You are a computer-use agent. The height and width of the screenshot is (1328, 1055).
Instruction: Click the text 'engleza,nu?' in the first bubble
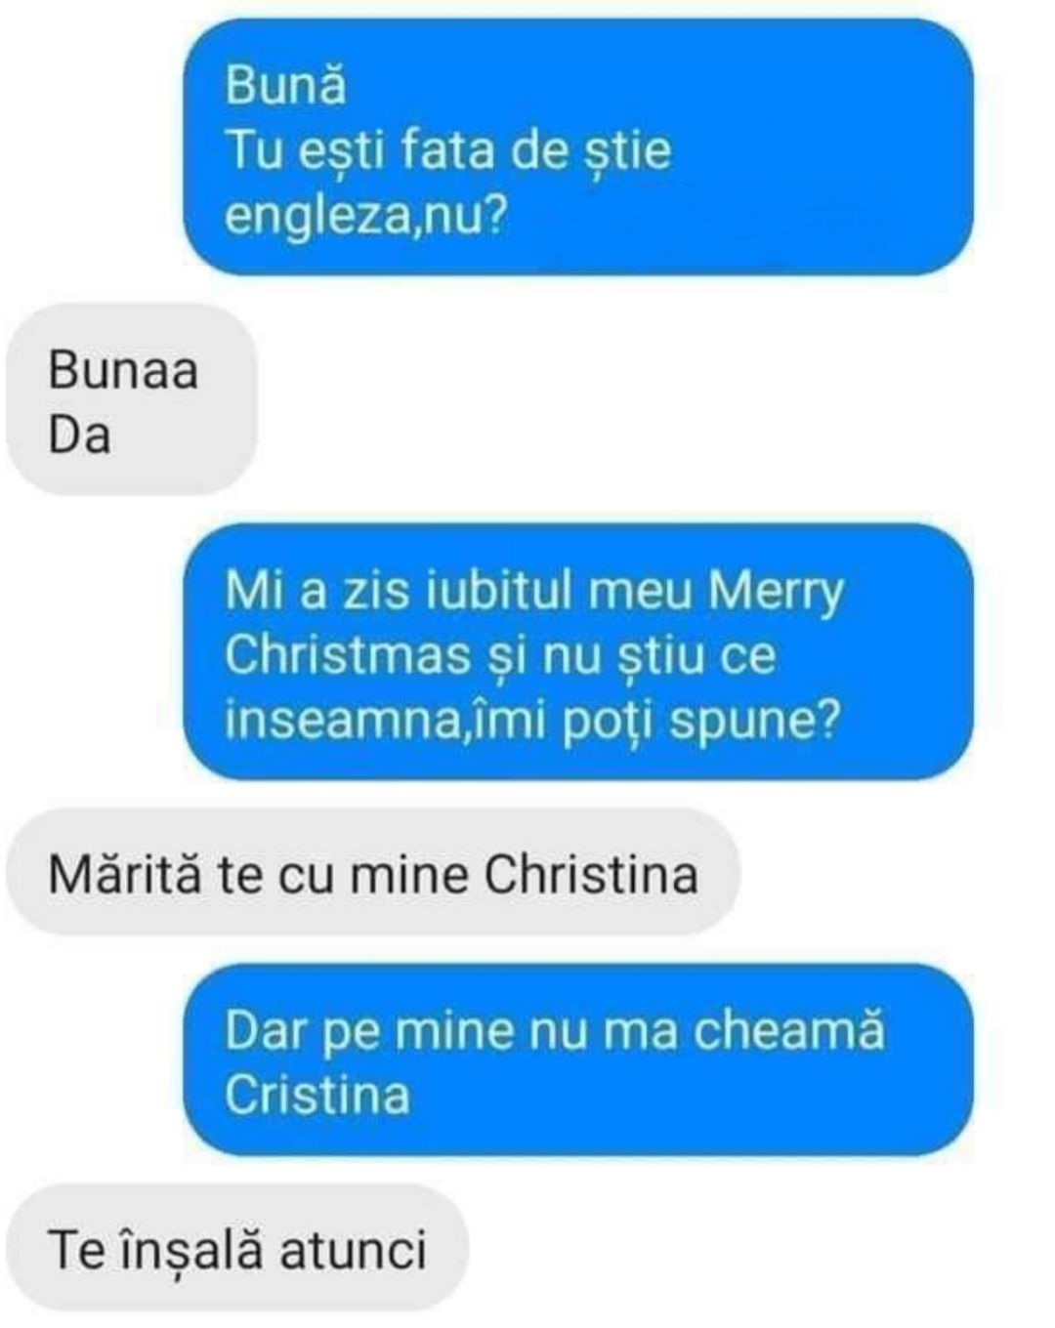point(366,216)
